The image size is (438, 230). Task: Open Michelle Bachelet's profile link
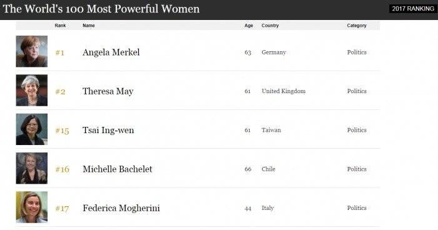pos(118,169)
